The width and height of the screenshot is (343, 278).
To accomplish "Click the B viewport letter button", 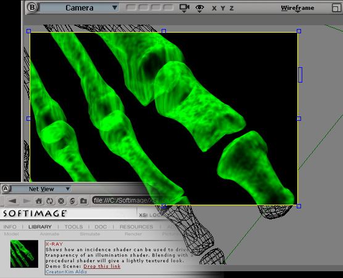I will point(32,7).
